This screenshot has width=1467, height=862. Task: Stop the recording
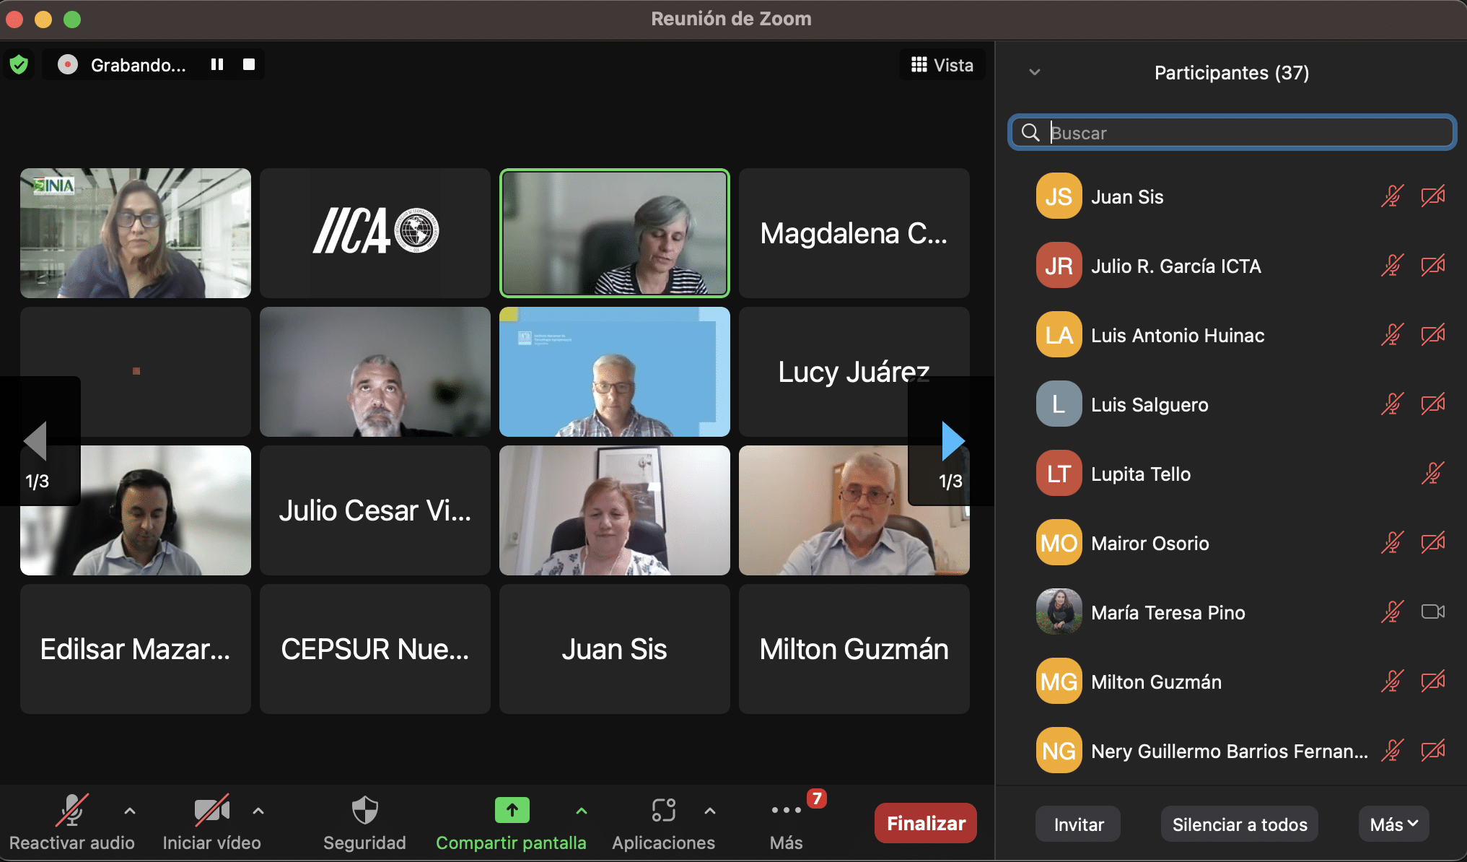249,65
